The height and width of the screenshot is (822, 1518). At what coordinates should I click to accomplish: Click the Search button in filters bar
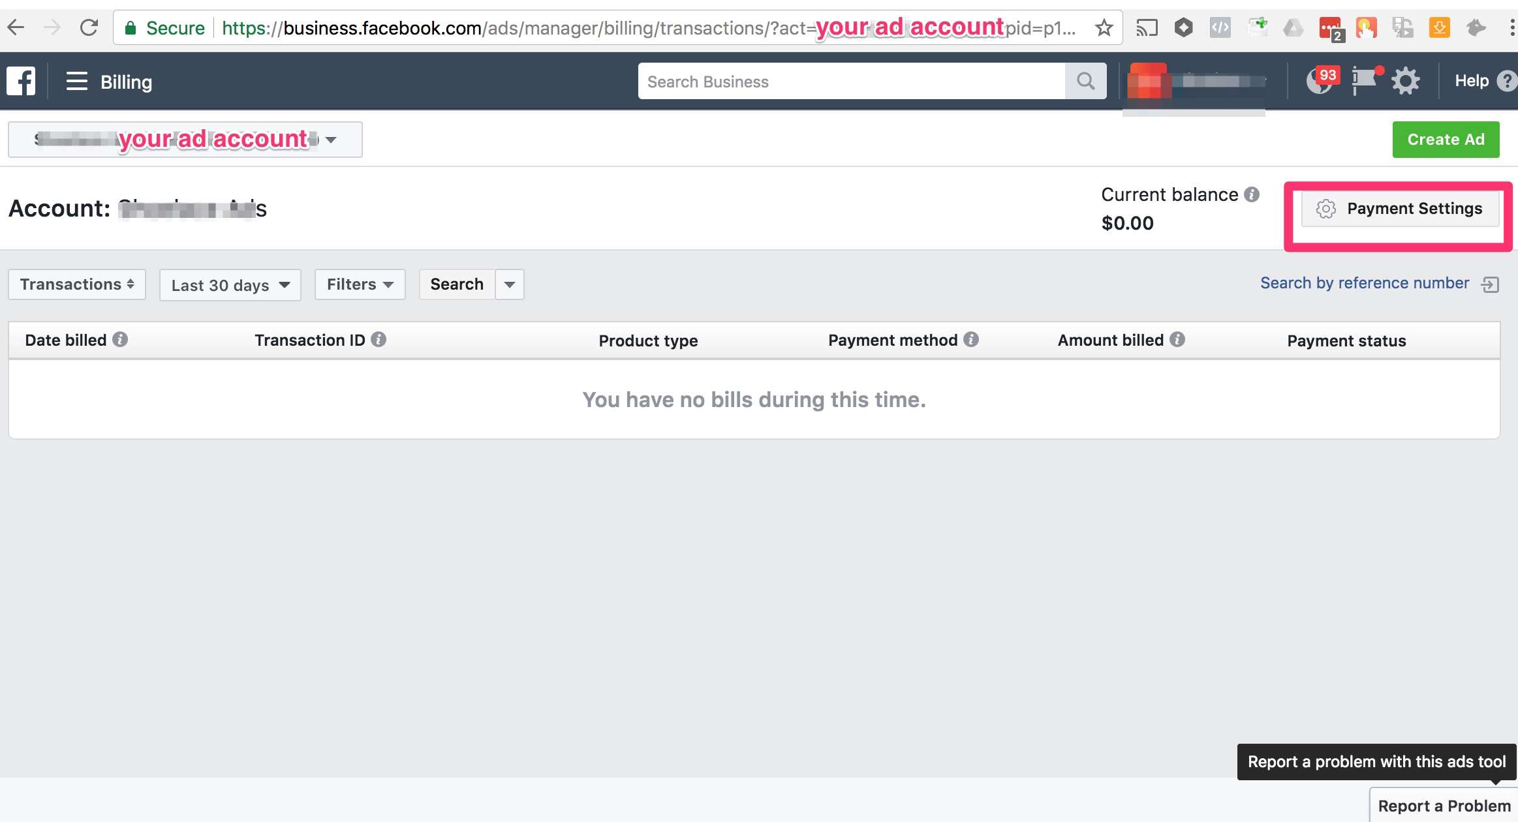[457, 284]
